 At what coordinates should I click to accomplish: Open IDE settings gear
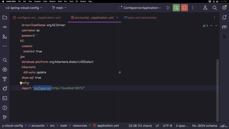(224, 8)
